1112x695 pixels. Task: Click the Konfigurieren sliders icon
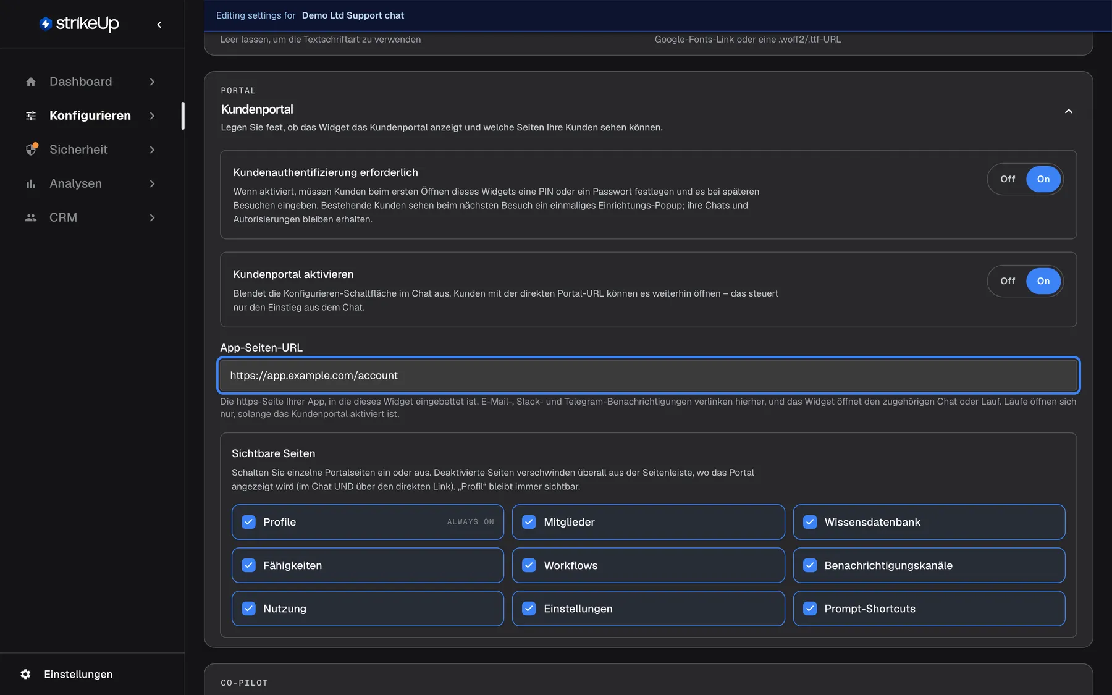click(x=31, y=116)
